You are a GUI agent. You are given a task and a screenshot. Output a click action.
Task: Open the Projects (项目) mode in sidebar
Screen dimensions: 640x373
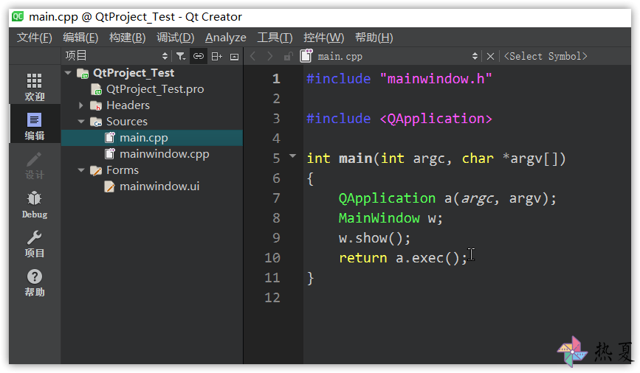point(34,243)
